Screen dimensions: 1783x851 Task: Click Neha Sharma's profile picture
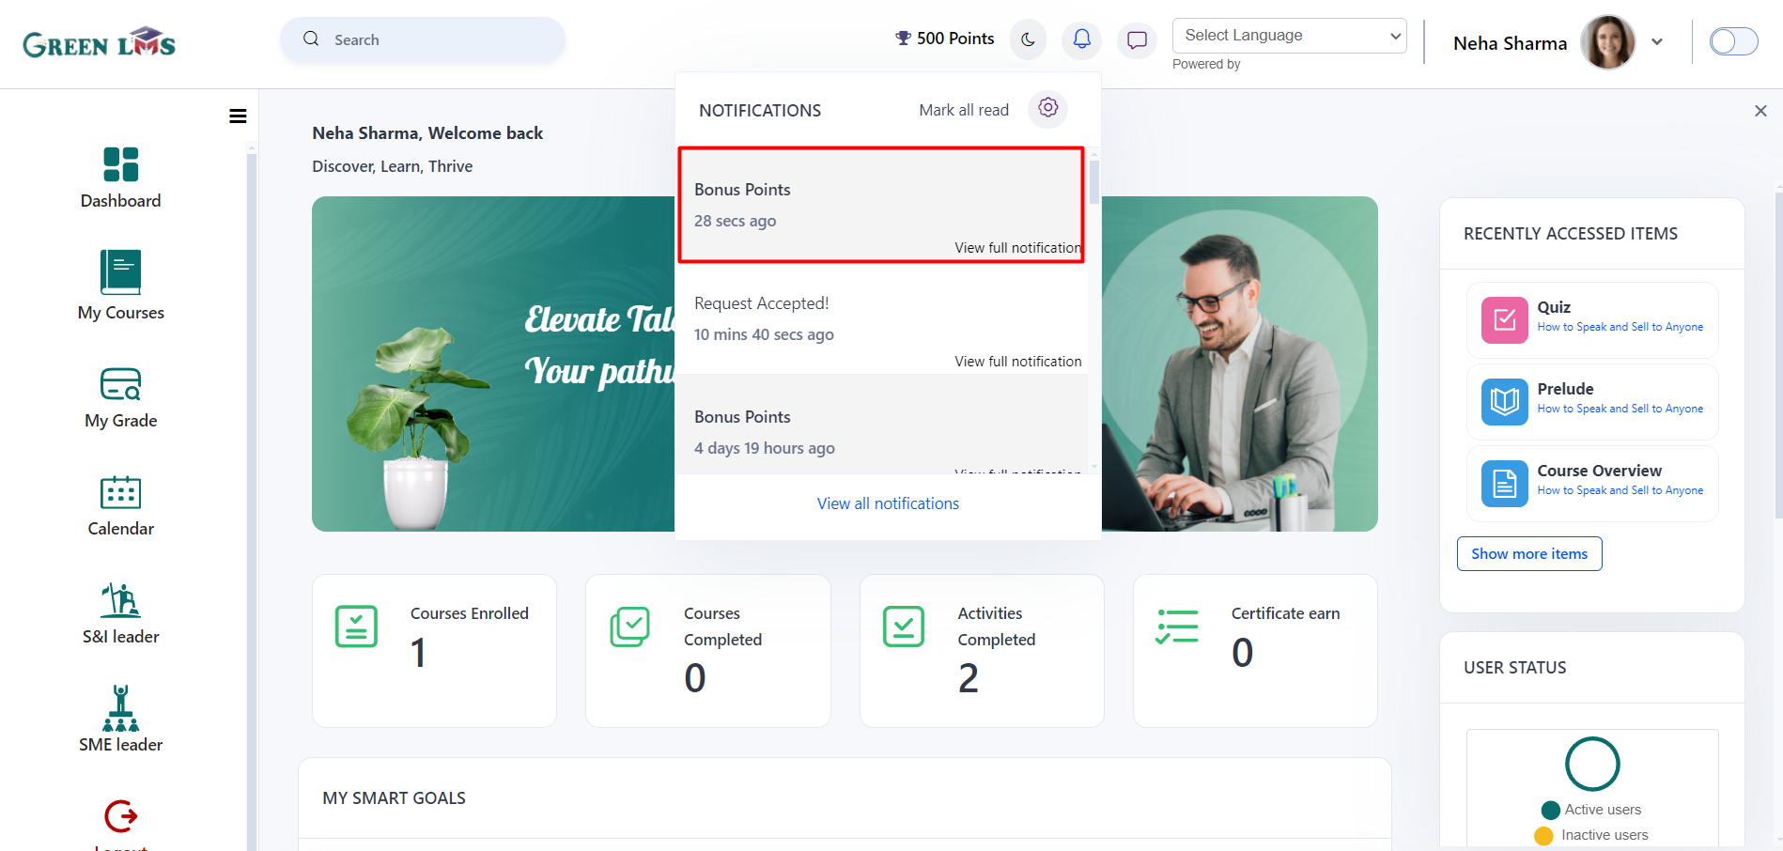tap(1608, 42)
